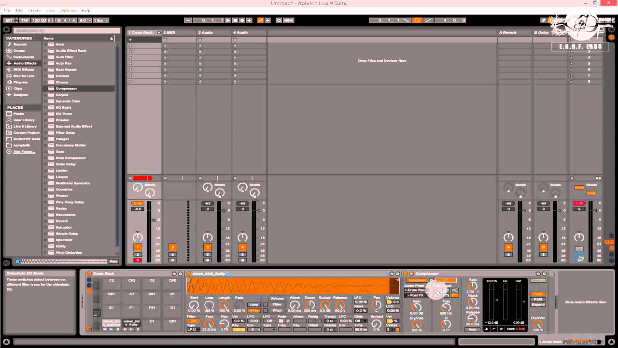Screen dimensions: 618x348
Task: Expand the Amp folder in browser
Action: (46, 44)
